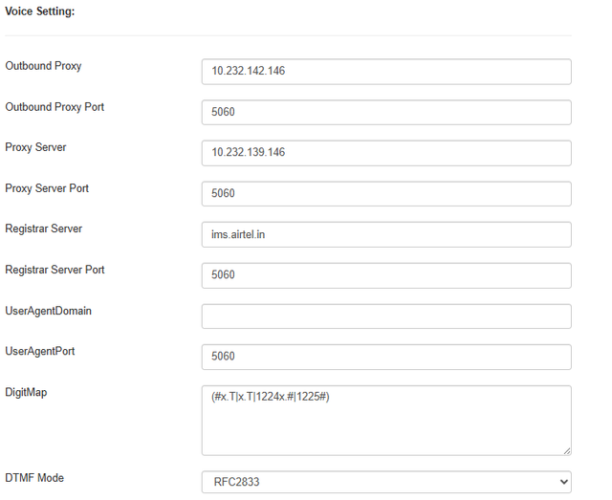Click the Outbound Proxy label

click(x=43, y=66)
